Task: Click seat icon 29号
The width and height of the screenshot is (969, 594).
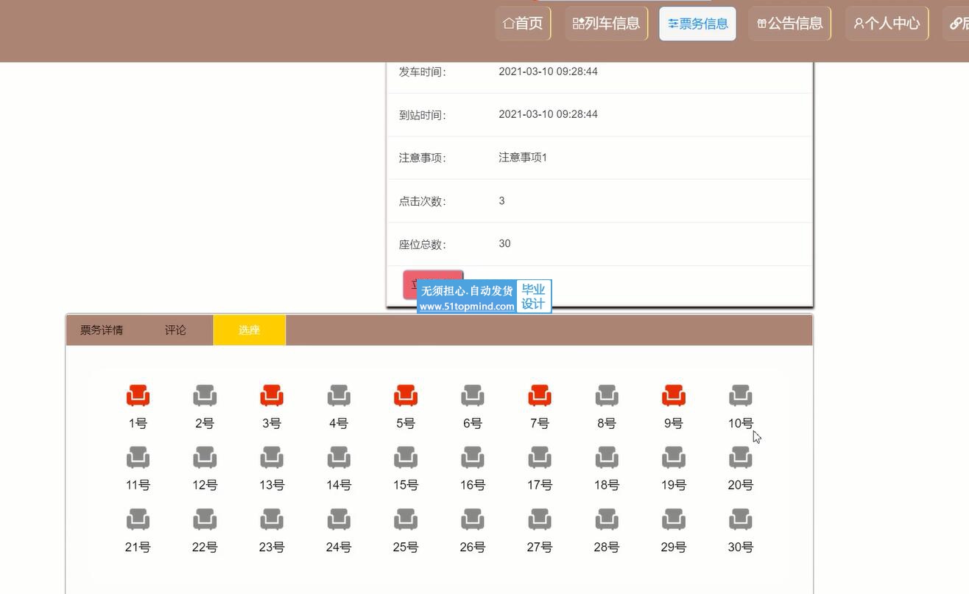Action: (674, 520)
